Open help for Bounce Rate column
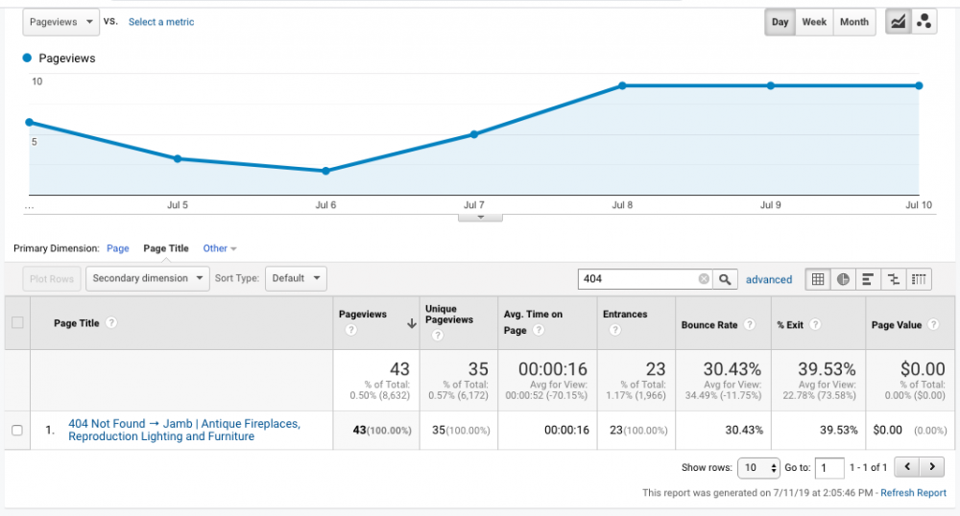The height and width of the screenshot is (516, 960). [x=749, y=325]
